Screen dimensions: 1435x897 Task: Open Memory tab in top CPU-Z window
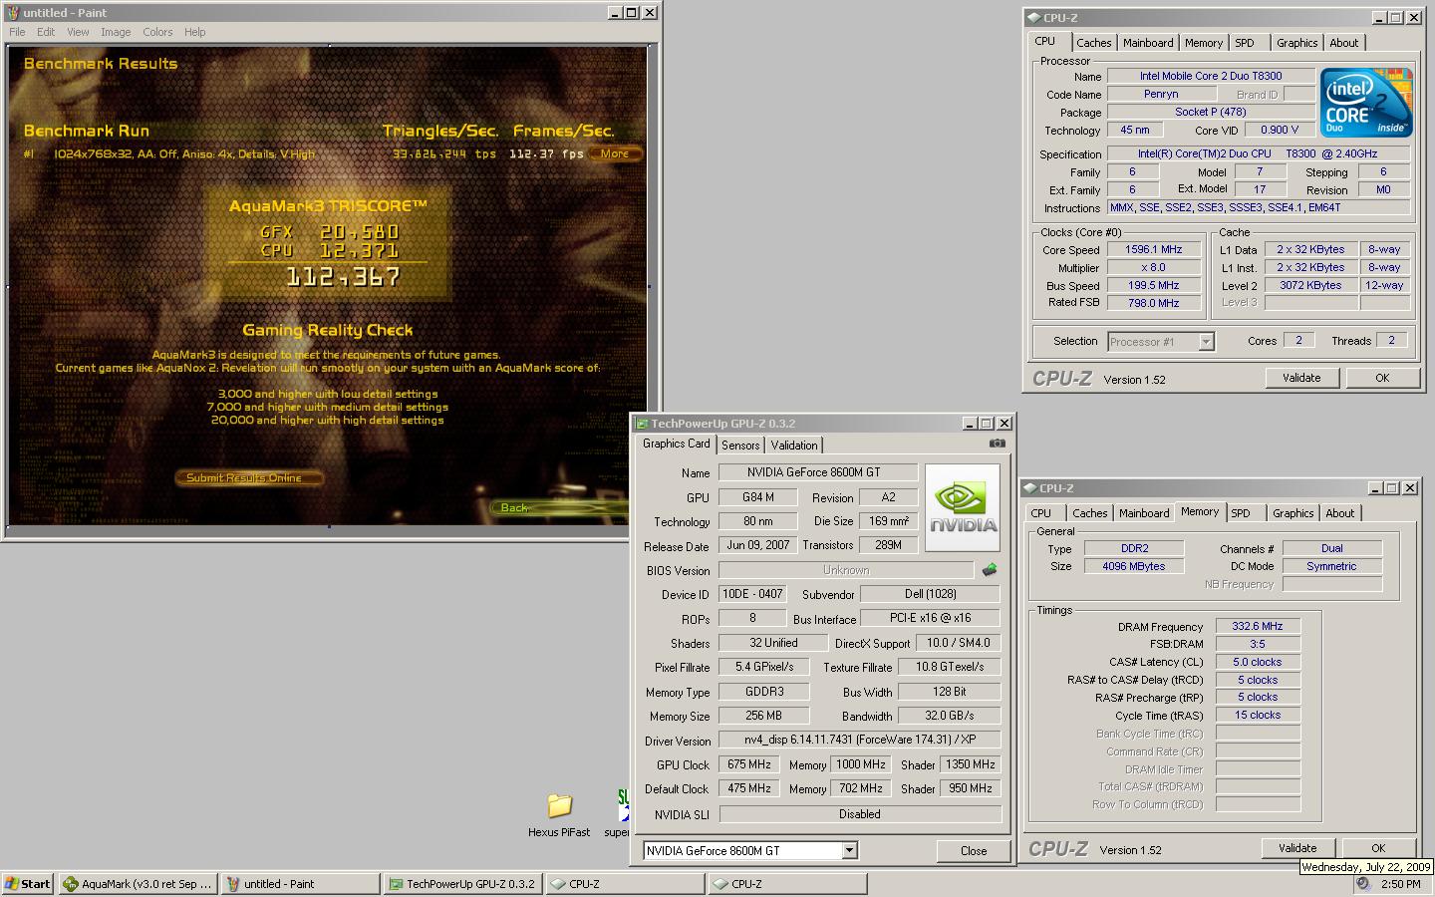(x=1204, y=43)
